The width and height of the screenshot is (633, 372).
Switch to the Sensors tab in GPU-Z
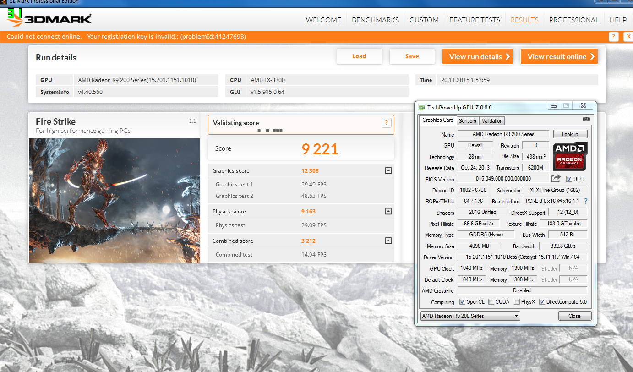pyautogui.click(x=468, y=121)
